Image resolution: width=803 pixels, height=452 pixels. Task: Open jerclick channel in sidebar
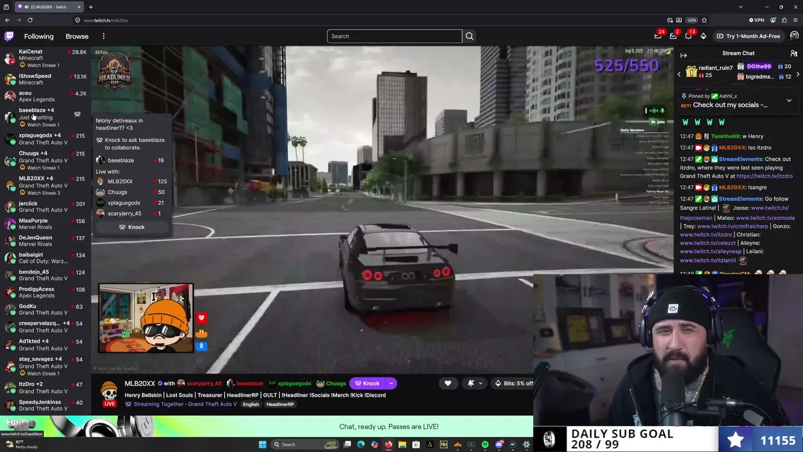tap(45, 207)
